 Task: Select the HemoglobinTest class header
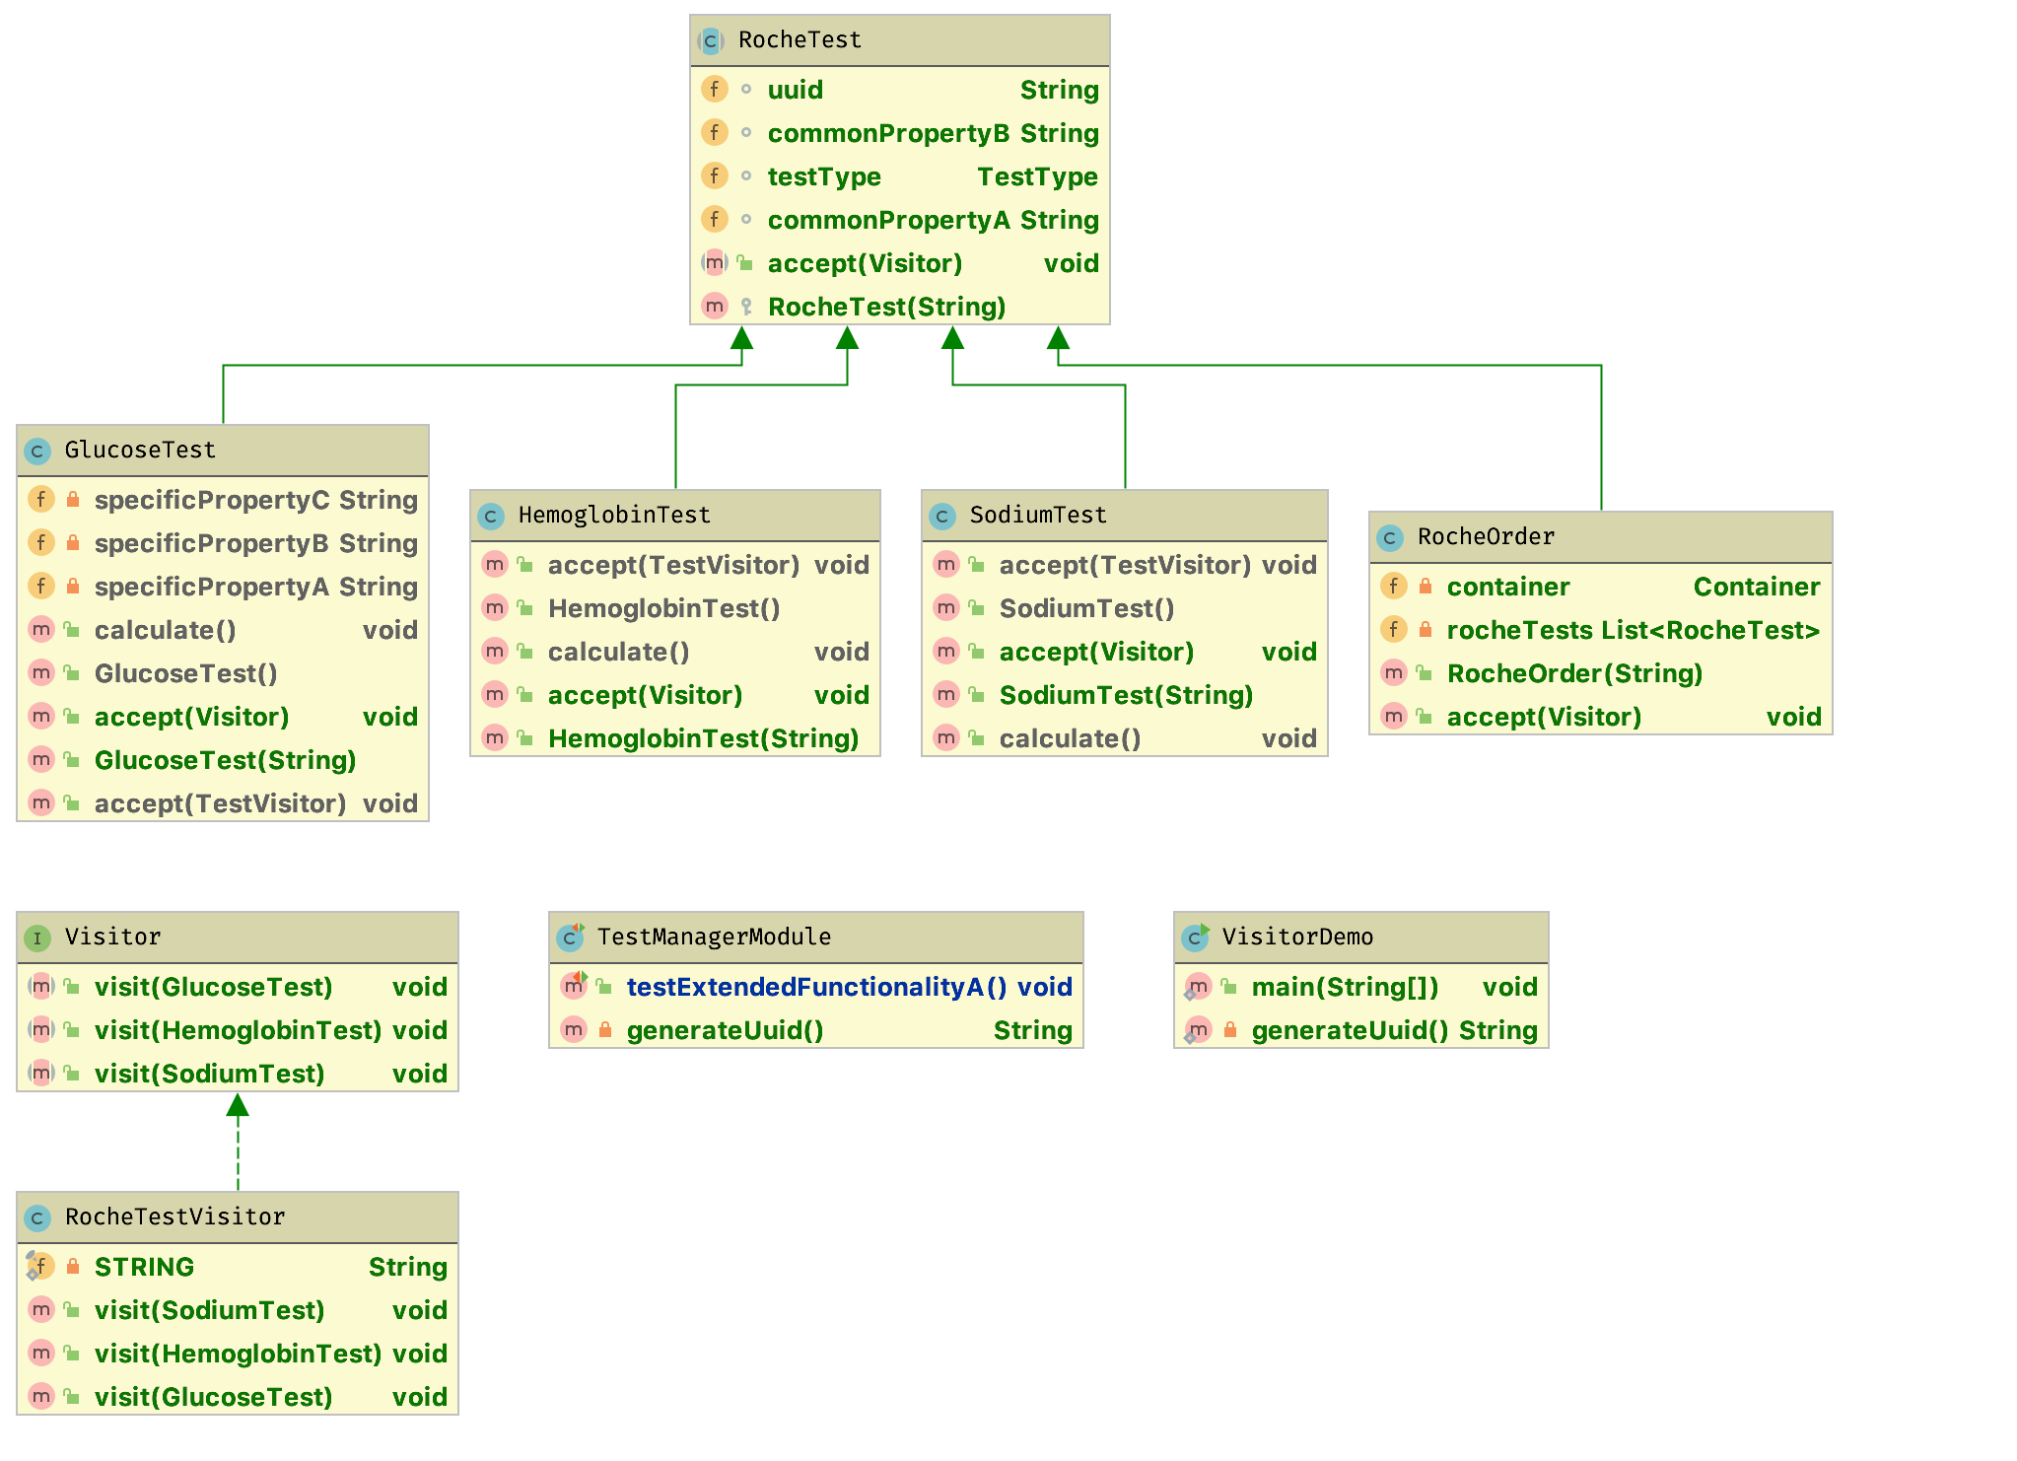[675, 515]
